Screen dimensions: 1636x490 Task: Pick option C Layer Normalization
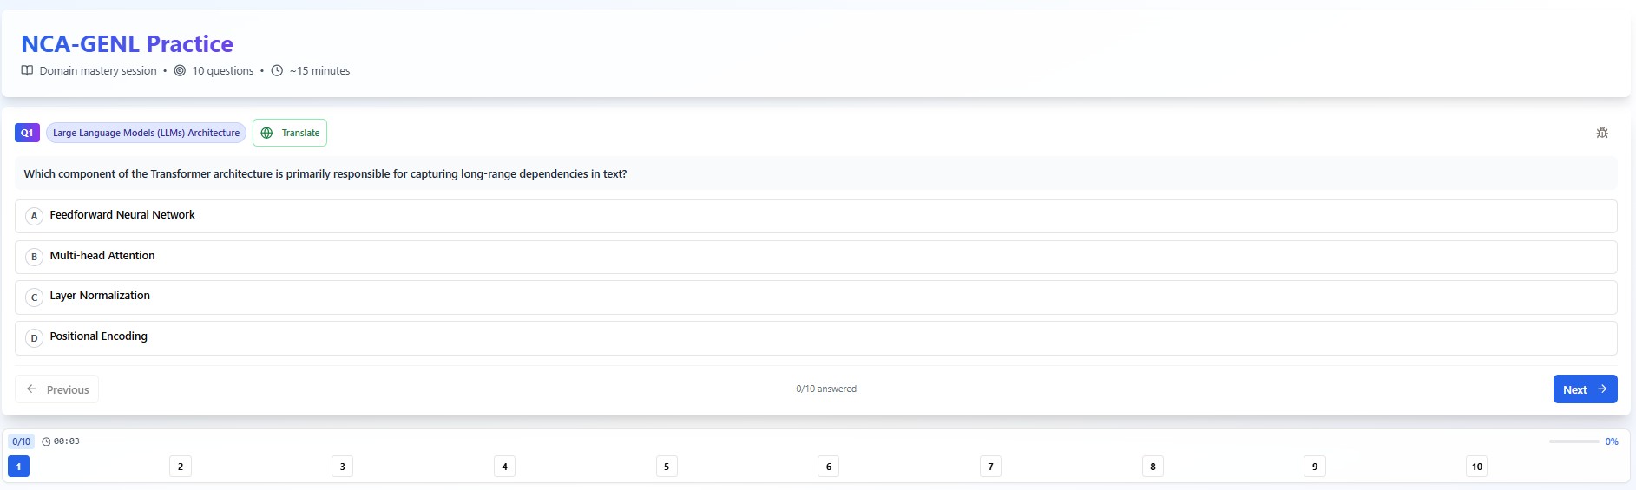[816, 297]
